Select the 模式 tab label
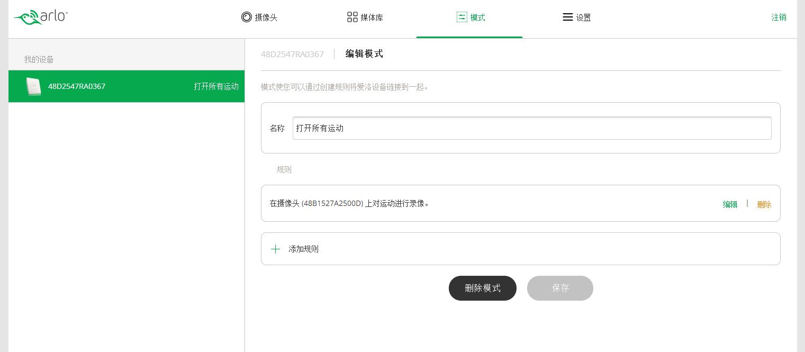The height and width of the screenshot is (352, 805). tap(477, 17)
